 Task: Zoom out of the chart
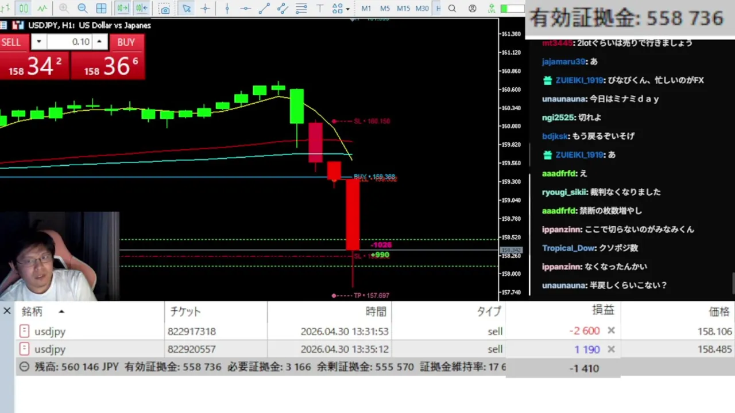(82, 9)
